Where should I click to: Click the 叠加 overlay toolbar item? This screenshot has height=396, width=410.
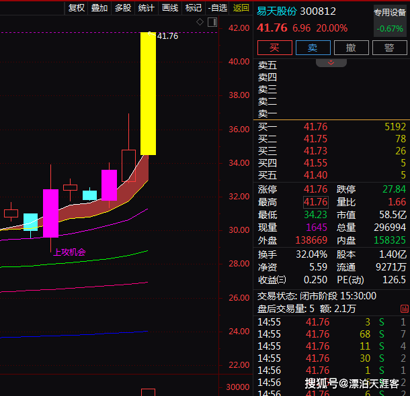[x=99, y=7]
